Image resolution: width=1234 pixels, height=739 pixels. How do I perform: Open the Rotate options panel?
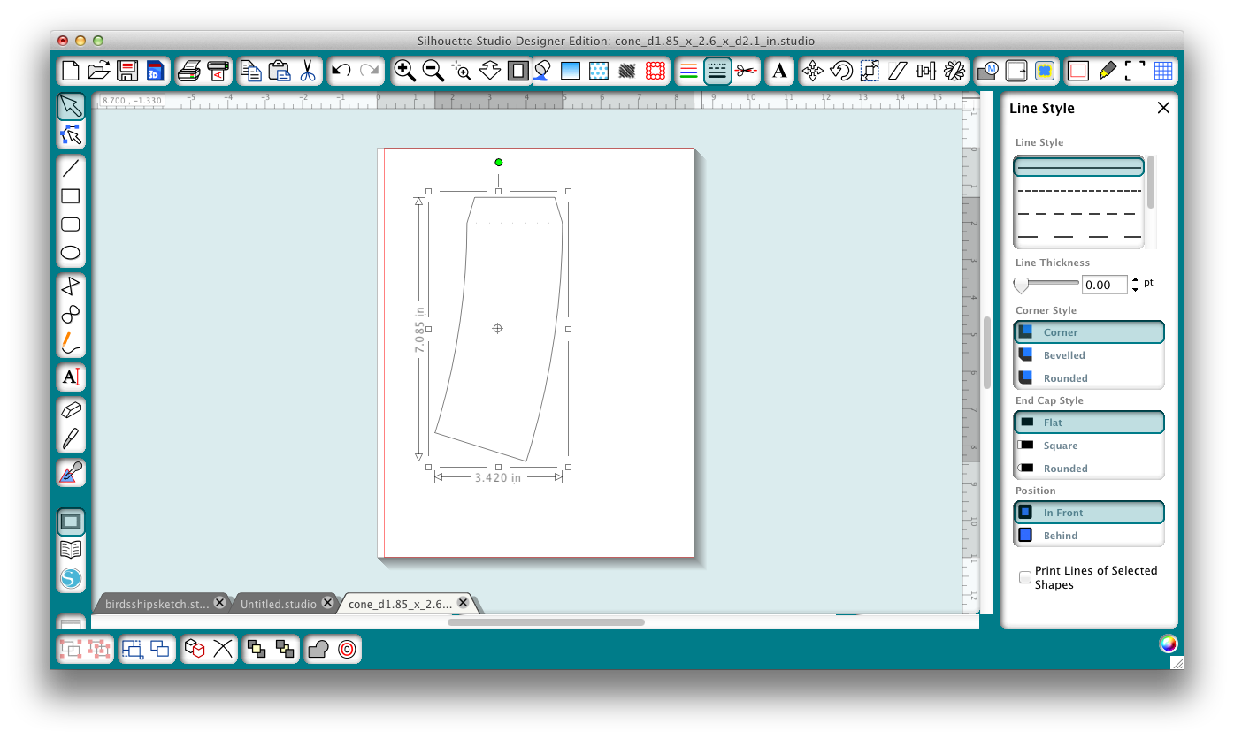839,71
